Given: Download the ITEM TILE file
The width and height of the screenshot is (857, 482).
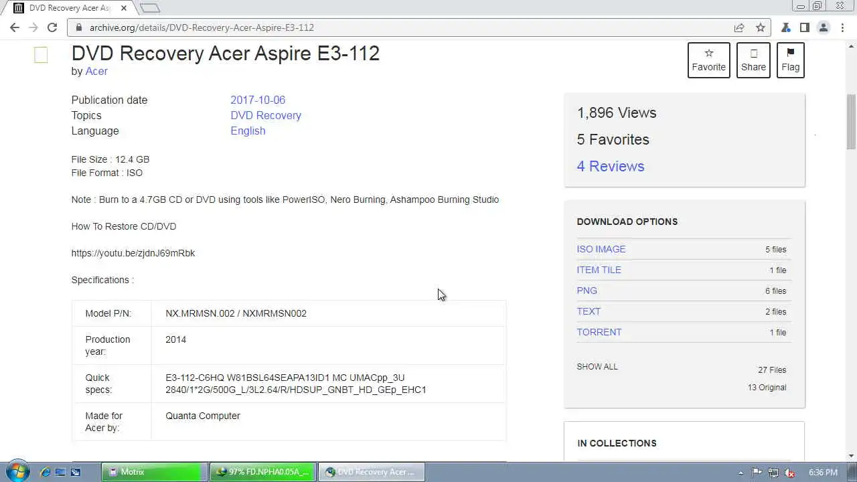Looking at the screenshot, I should pyautogui.click(x=599, y=270).
